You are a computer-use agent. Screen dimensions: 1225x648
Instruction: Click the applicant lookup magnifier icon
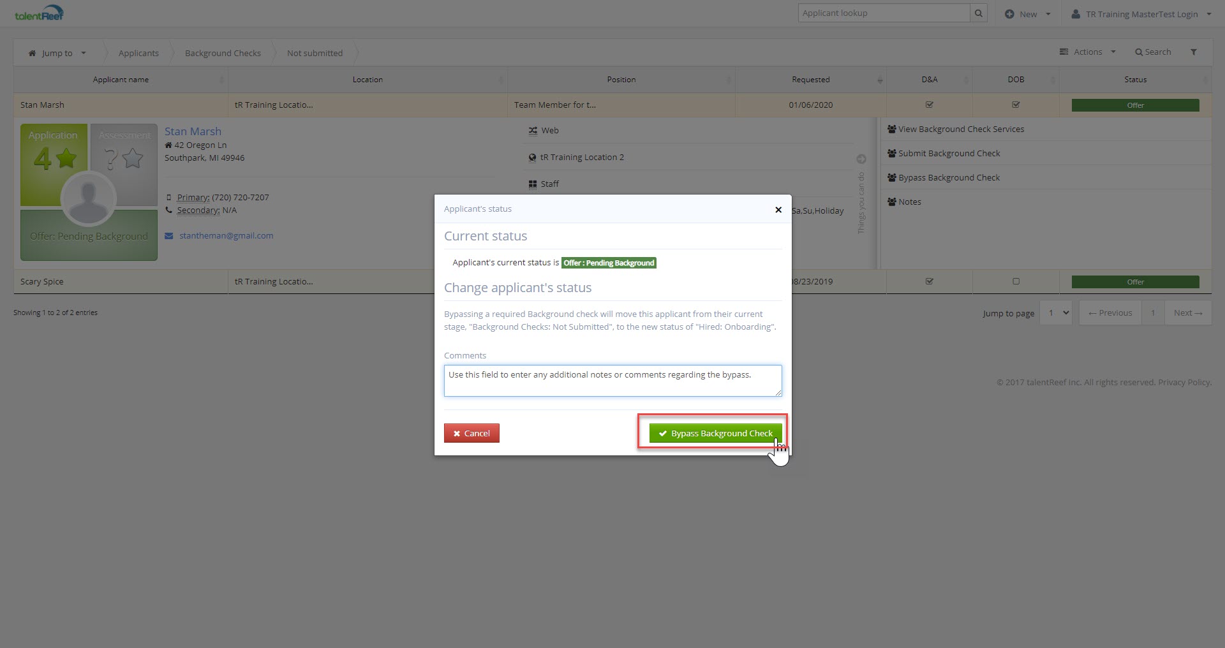click(978, 13)
